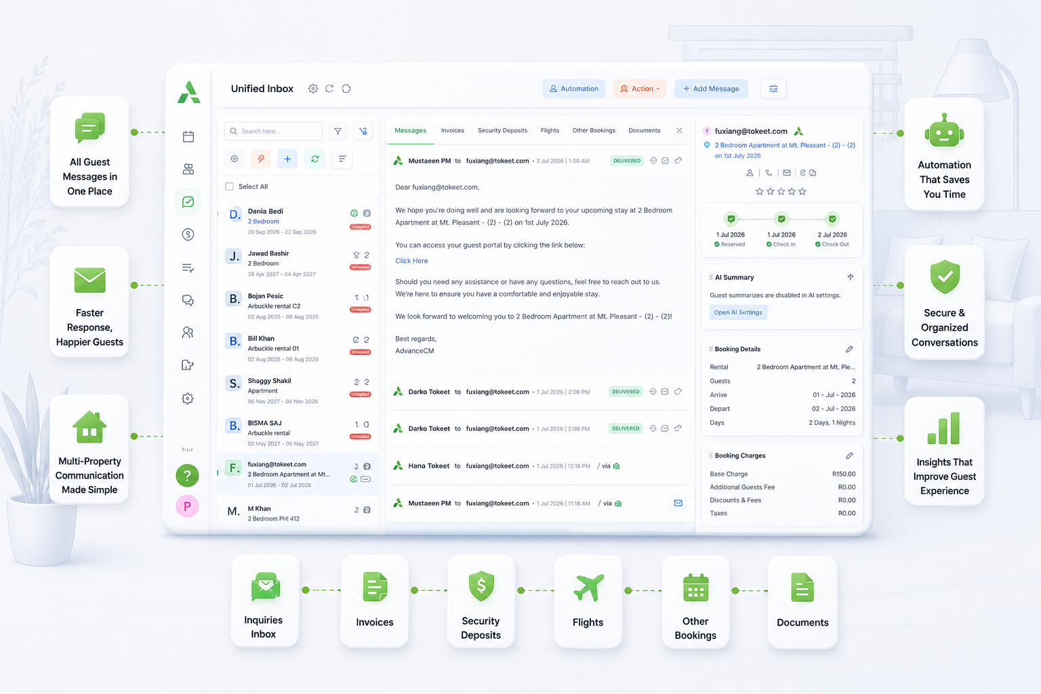
Task: Open the puzzle piece integrations icon in sidebar
Action: pyautogui.click(x=188, y=365)
